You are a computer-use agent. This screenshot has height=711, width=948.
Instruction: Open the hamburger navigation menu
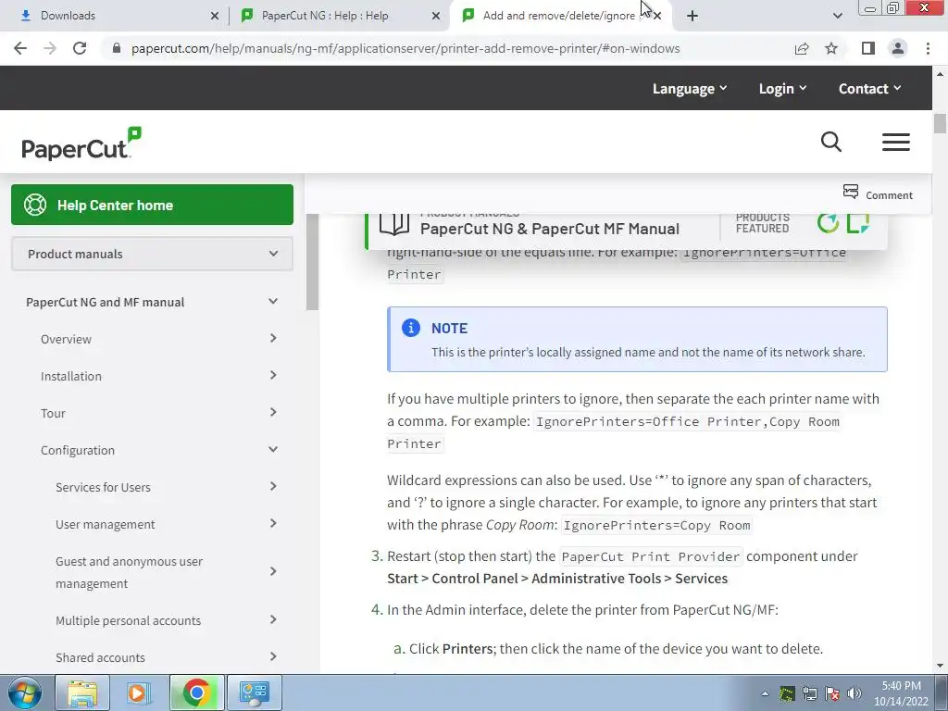click(895, 142)
